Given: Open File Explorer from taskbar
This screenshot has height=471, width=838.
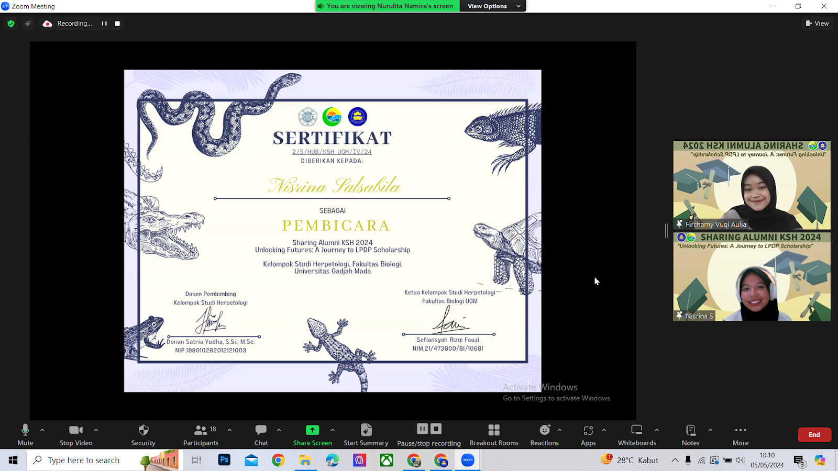Looking at the screenshot, I should [x=305, y=460].
